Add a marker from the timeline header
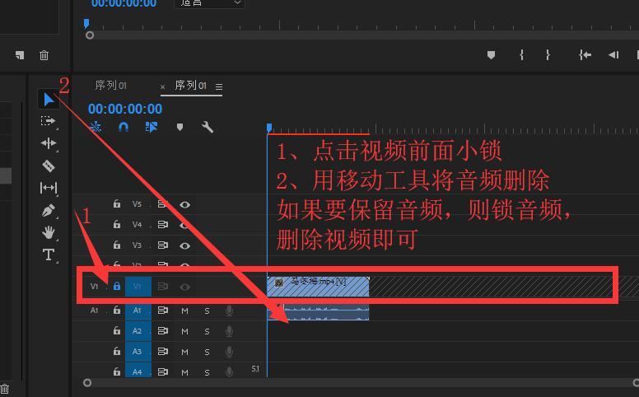The width and height of the screenshot is (639, 397). click(180, 127)
